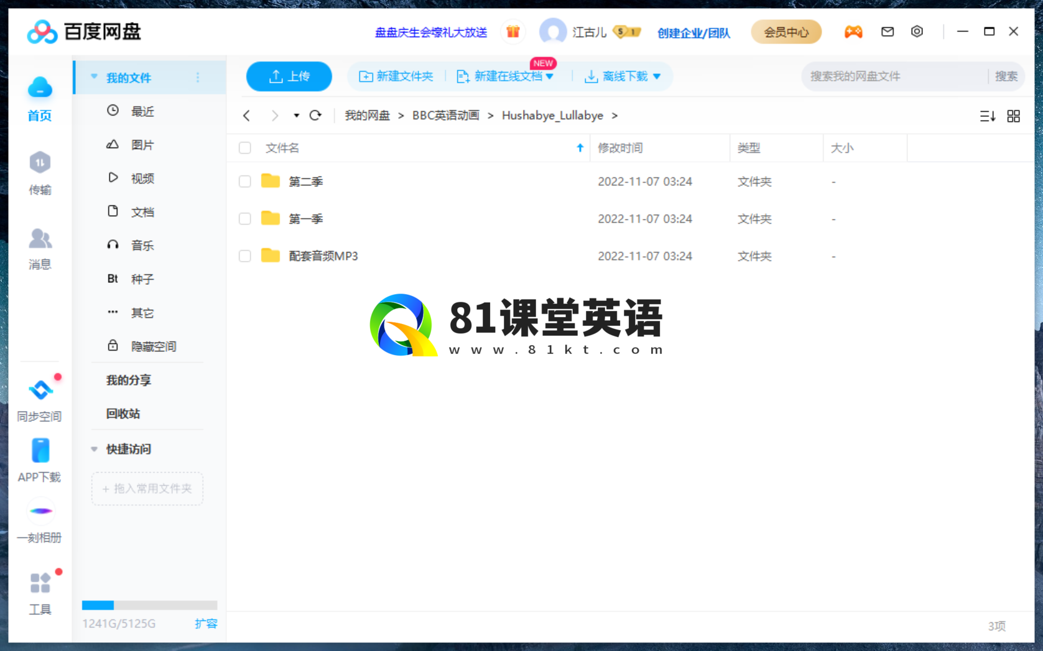Viewport: 1043px width, 651px height.
Task: Click the BBC英语动画 breadcrumb
Action: [446, 116]
